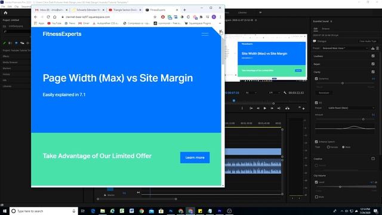Switch to the Browse tab in Essential Sound
Image resolution: width=382 pixels, height=215 pixels.
pyautogui.click(x=326, y=29)
